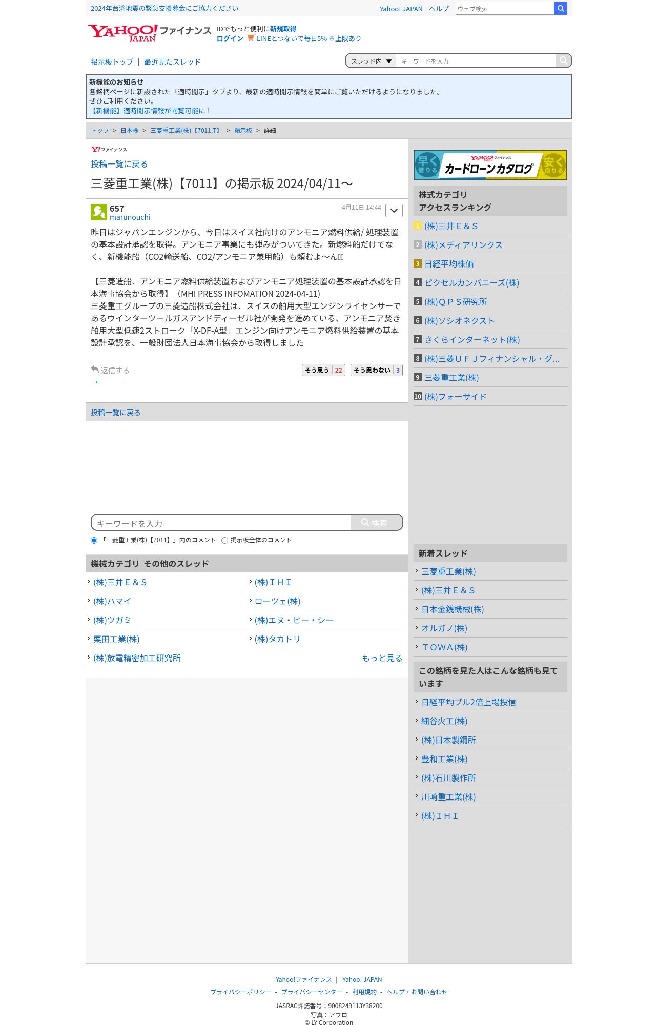Open (株)IHI in the 機械カテゴリ threads
Image resolution: width=658 pixels, height=1025 pixels.
(273, 582)
